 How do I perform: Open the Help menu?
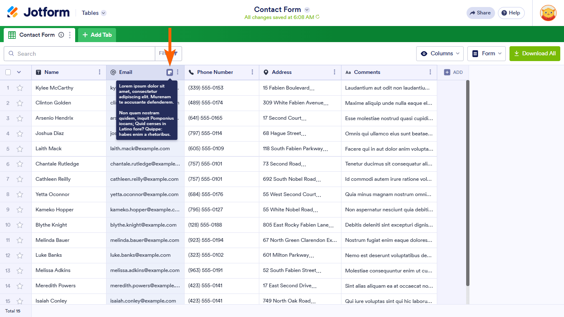pos(511,13)
